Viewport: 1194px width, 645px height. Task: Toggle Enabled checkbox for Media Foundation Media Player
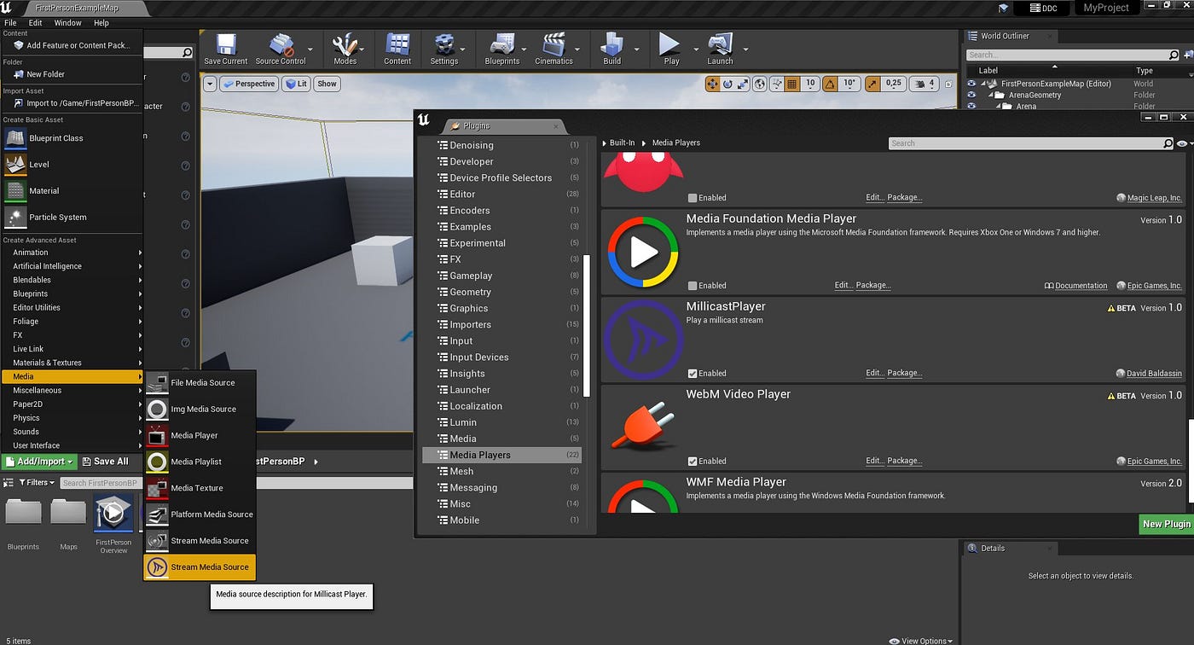pyautogui.click(x=693, y=286)
